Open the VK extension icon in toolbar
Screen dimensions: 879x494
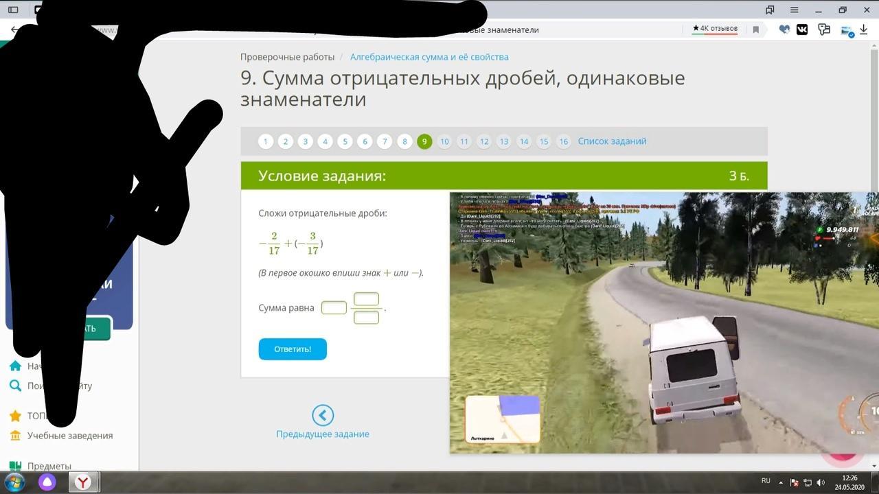click(x=802, y=30)
